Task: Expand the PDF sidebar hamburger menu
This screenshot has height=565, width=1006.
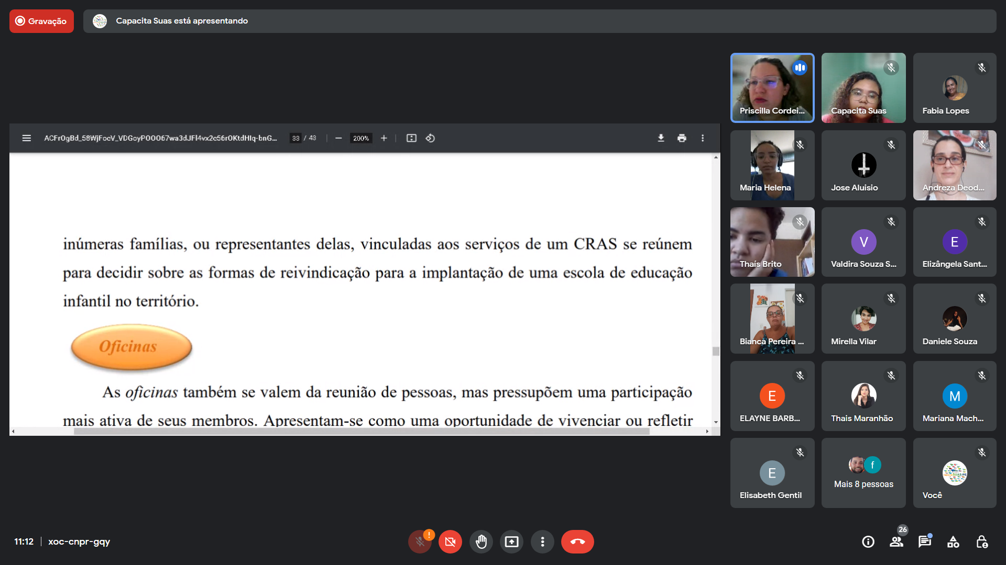Action: click(27, 138)
